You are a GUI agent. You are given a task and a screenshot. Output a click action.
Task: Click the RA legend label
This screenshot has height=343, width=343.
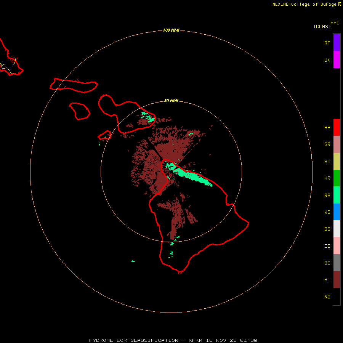click(x=327, y=195)
